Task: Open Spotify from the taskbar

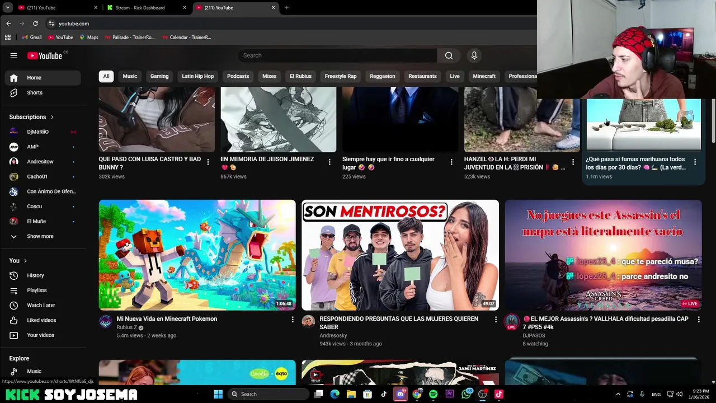Action: pyautogui.click(x=433, y=394)
